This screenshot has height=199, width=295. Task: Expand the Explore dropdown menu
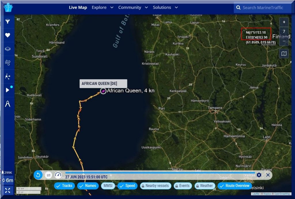click(x=102, y=7)
